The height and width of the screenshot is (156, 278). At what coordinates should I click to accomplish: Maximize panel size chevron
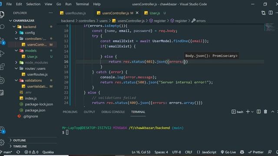(273, 112)
